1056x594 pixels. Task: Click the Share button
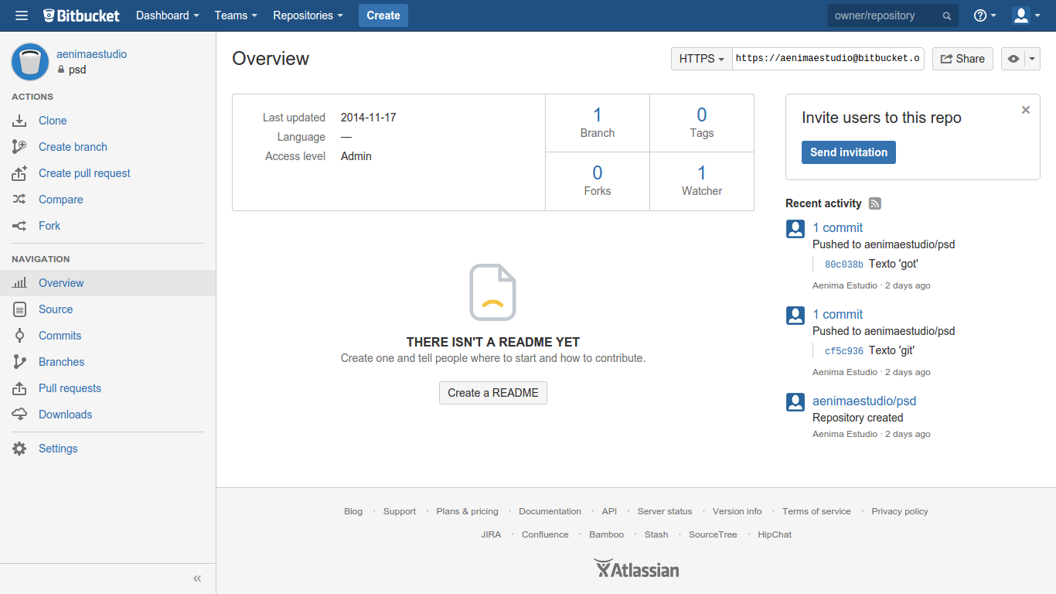(x=962, y=59)
